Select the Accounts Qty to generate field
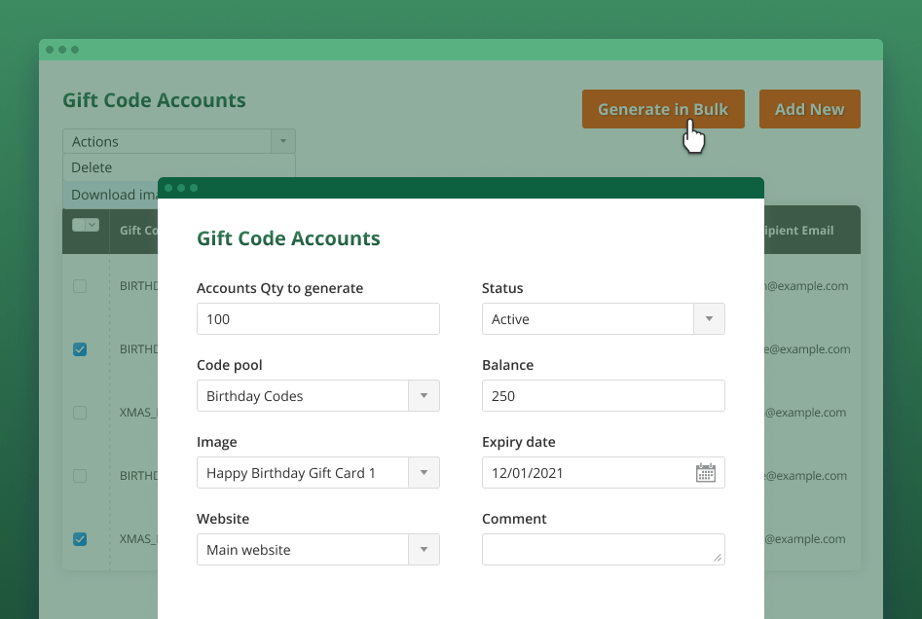 (x=317, y=318)
